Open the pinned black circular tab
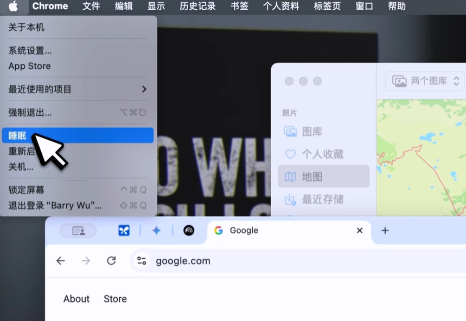 pos(189,231)
